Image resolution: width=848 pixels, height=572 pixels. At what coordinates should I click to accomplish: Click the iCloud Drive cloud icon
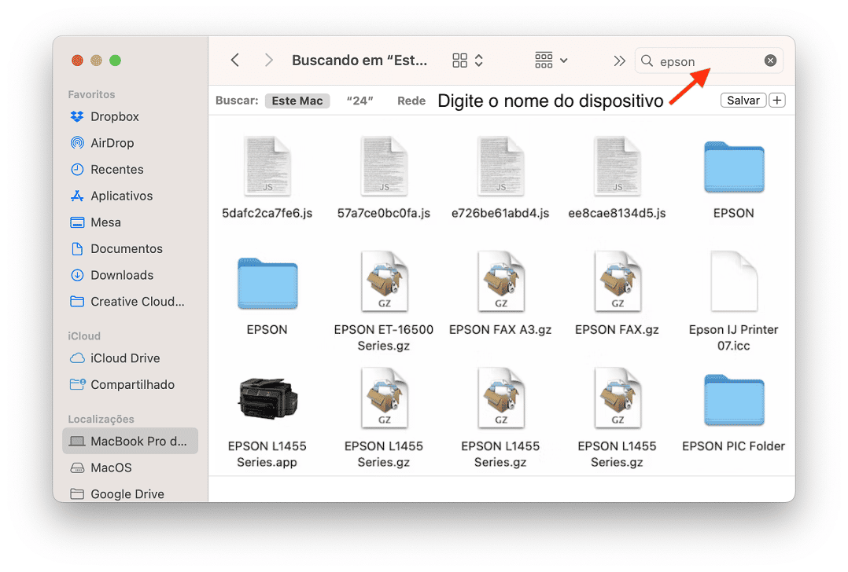point(77,358)
